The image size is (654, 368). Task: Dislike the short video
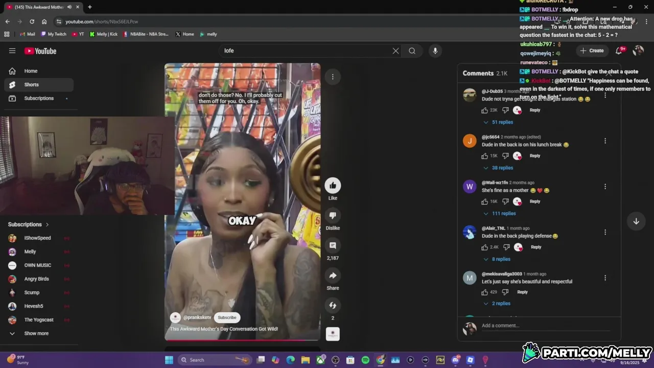(x=333, y=216)
